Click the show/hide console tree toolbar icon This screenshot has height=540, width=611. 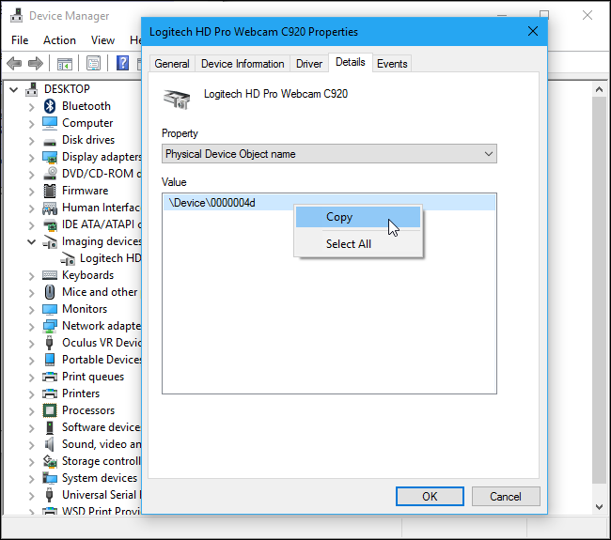(x=65, y=63)
